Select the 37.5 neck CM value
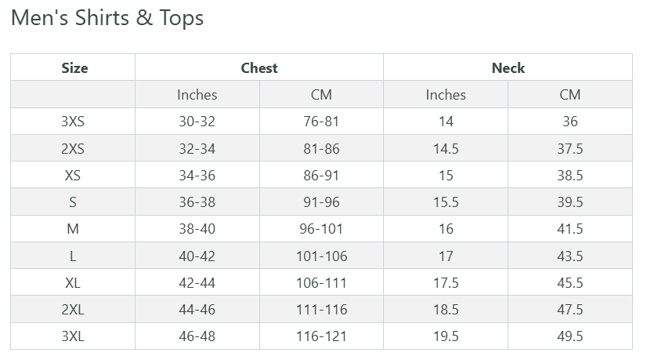This screenshot has height=356, width=651. point(570,149)
